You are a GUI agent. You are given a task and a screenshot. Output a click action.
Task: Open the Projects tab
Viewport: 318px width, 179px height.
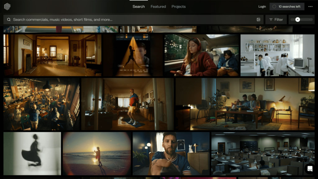click(x=179, y=7)
